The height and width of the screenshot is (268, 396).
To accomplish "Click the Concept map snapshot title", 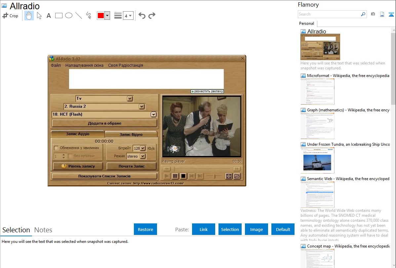I will pos(348,246).
